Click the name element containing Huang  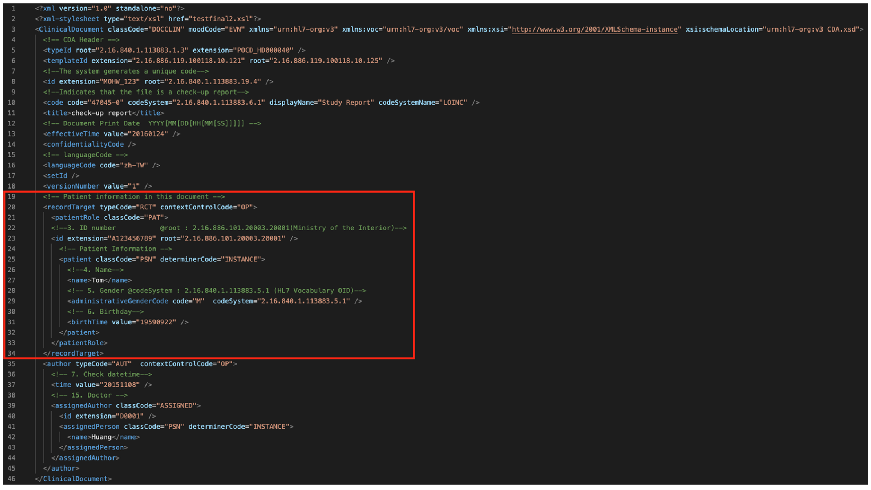tap(101, 437)
